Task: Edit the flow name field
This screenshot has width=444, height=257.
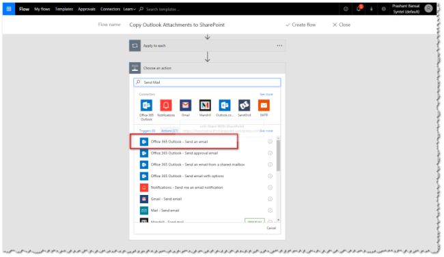Action: pos(177,25)
